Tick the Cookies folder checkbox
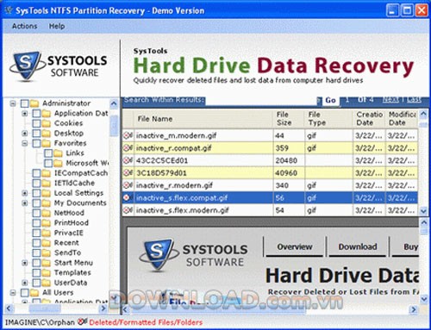431x330 pixels. (36, 123)
